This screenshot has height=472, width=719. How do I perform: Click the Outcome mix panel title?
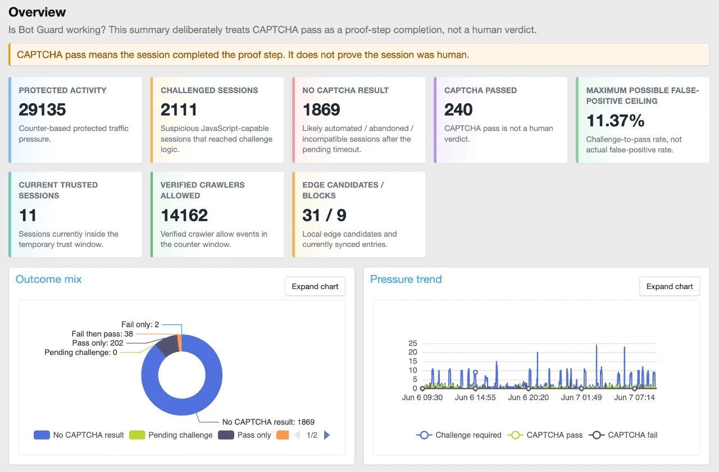point(49,279)
